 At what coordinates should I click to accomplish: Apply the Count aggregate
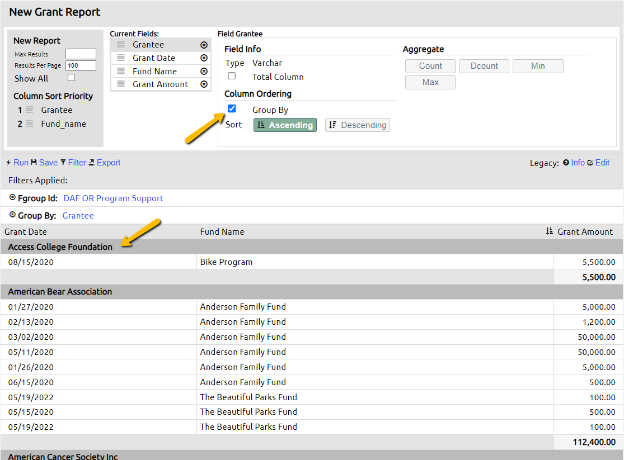430,66
